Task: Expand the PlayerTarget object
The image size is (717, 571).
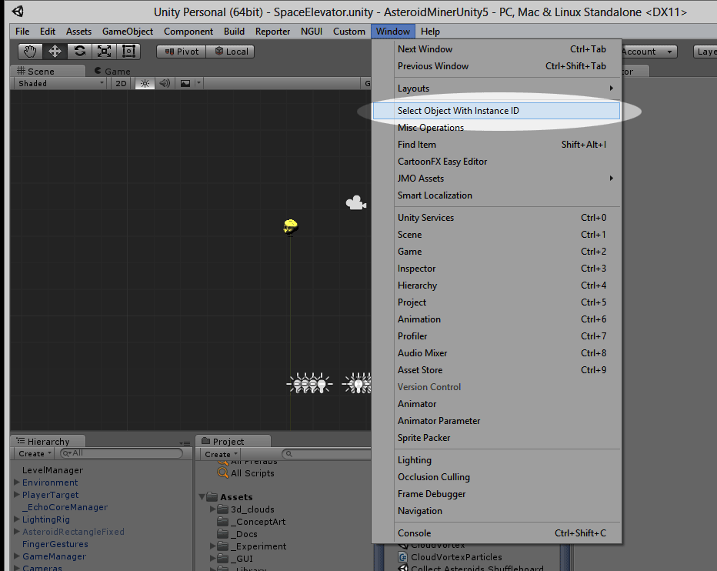Action: click(x=16, y=495)
